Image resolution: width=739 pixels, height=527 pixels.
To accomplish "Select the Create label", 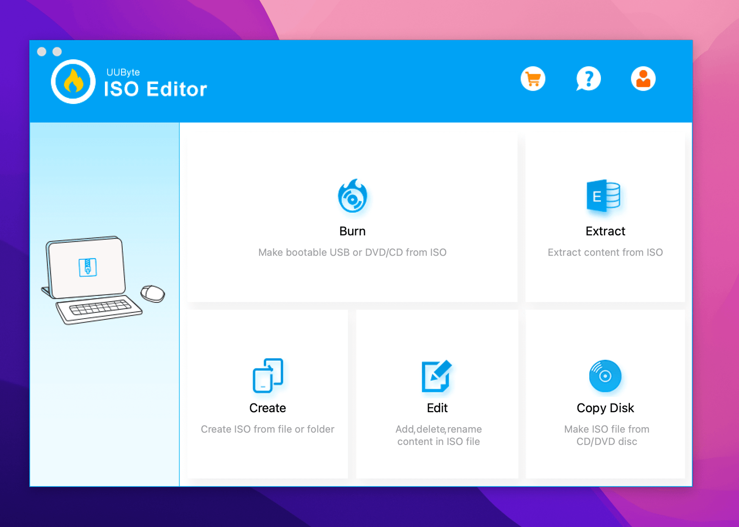I will [267, 408].
